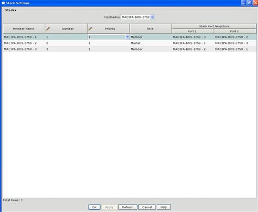Restore the Stack Settings window
258x212 pixels.
pos(250,3)
